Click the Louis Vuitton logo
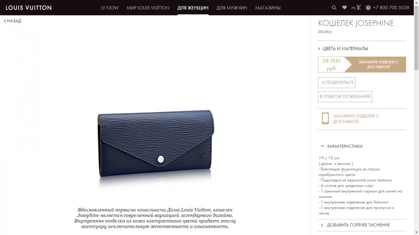This screenshot has height=235, width=419. coord(28,8)
